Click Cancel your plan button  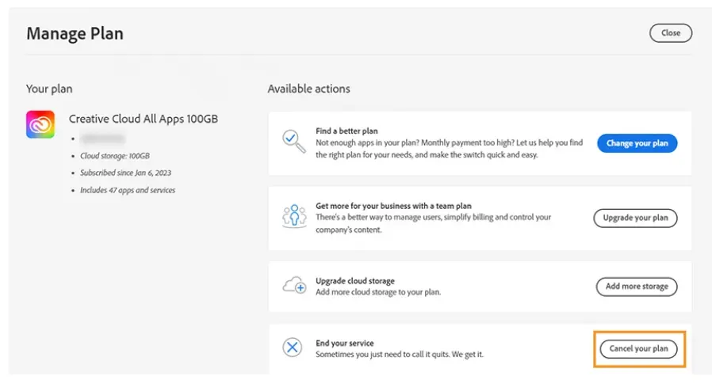[x=638, y=348]
